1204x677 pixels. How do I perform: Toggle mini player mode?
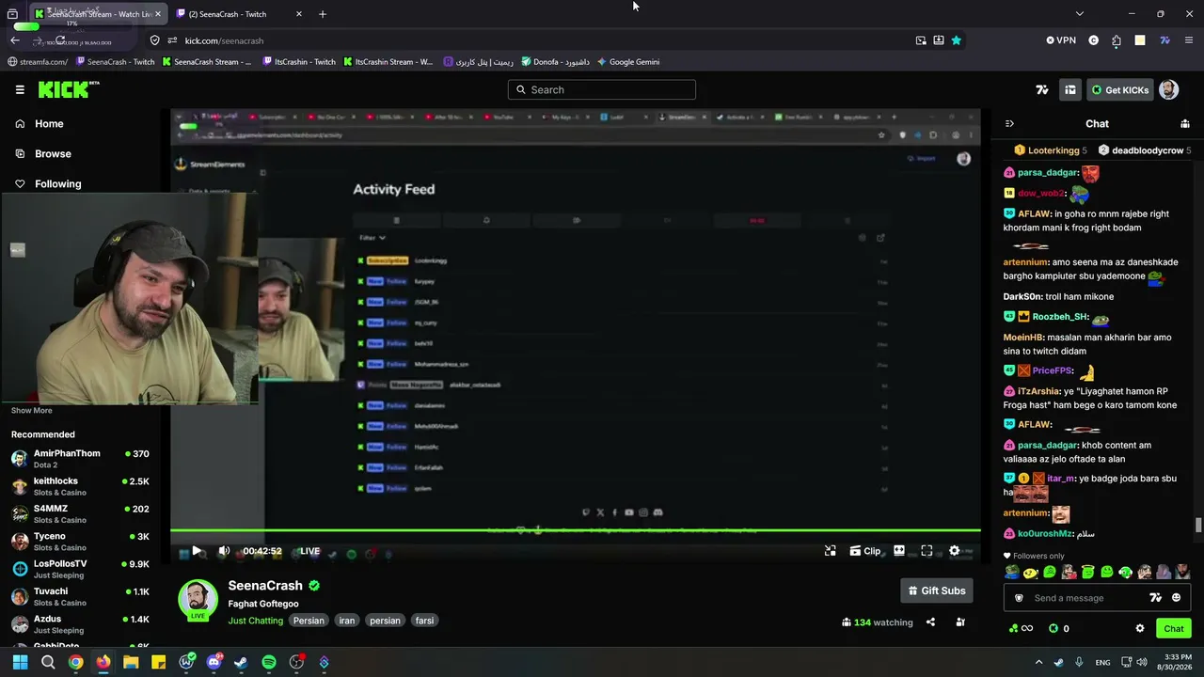point(830,551)
